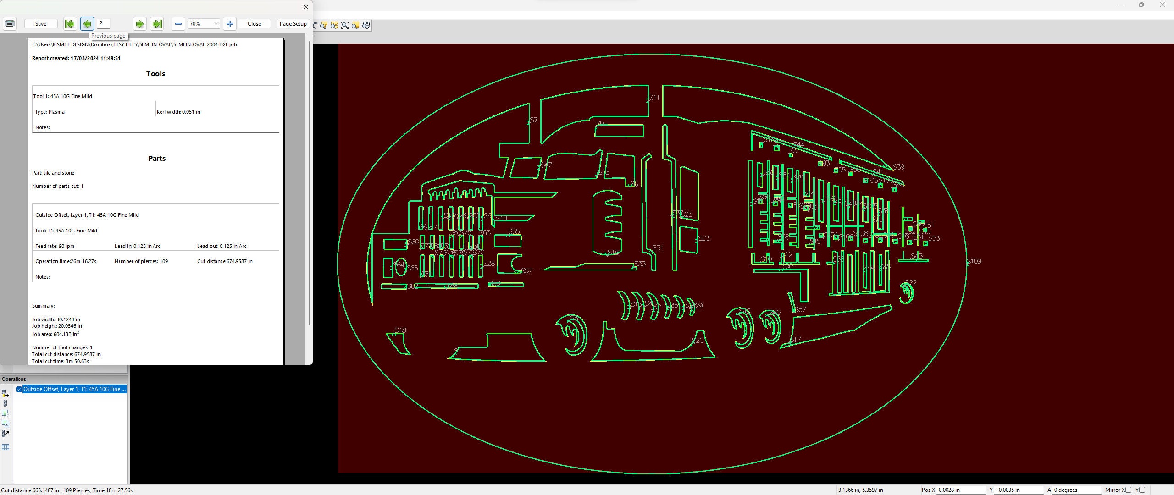Select the Zoom Window tool
This screenshot has height=495, width=1174.
344,26
